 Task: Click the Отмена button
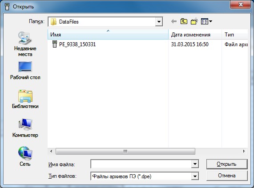227,176
